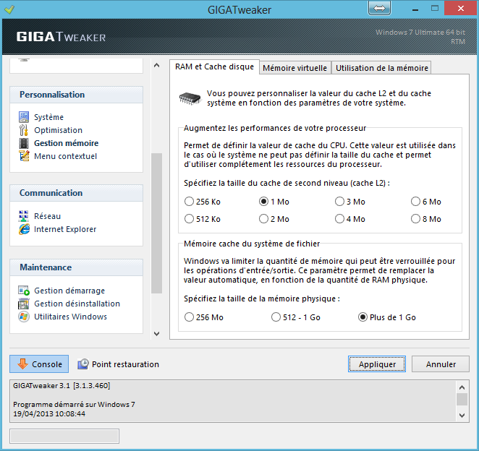Click the Réseau network icon

(24, 216)
